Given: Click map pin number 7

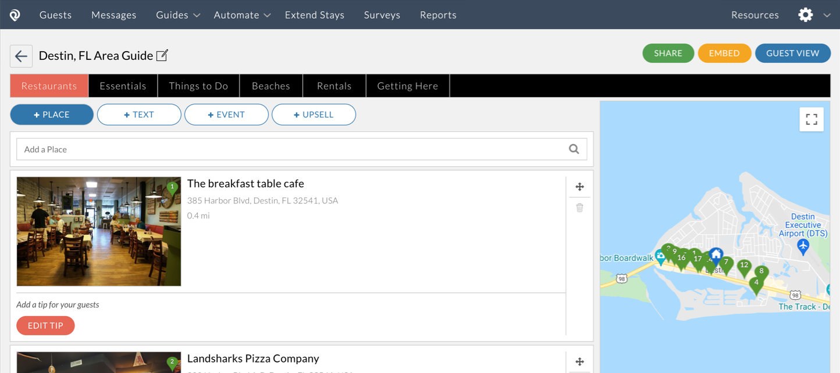Looking at the screenshot, I should point(726,264).
